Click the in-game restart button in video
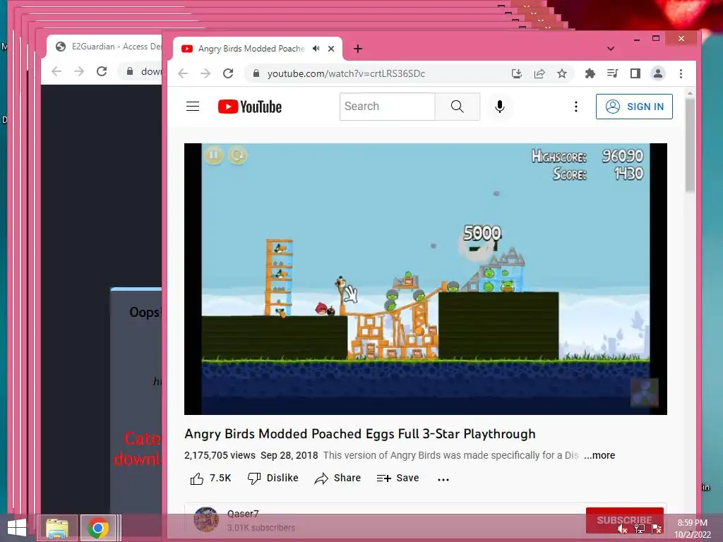The height and width of the screenshot is (542, 723). (237, 155)
